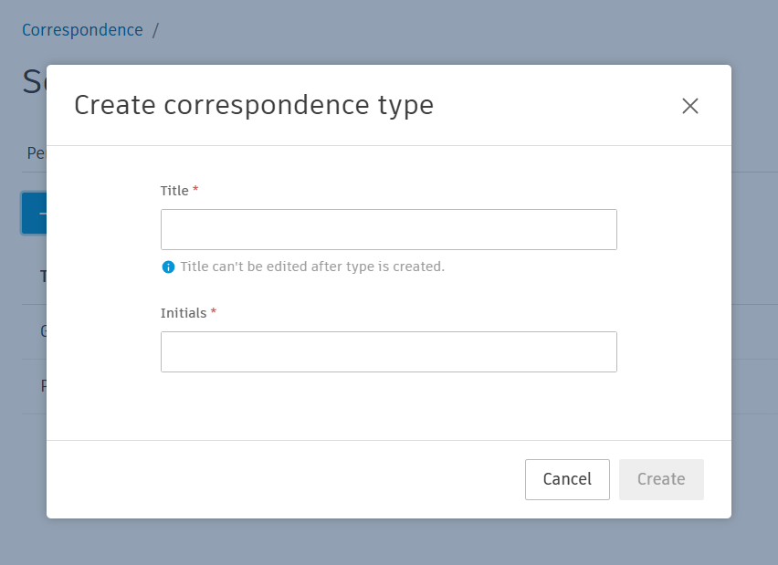Click the dialog heading Create correspondence type
The height and width of the screenshot is (565, 778).
[x=254, y=106]
